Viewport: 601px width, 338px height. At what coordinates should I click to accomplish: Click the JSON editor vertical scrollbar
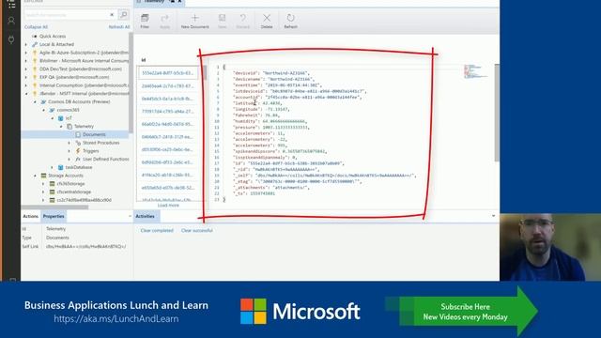(x=497, y=113)
